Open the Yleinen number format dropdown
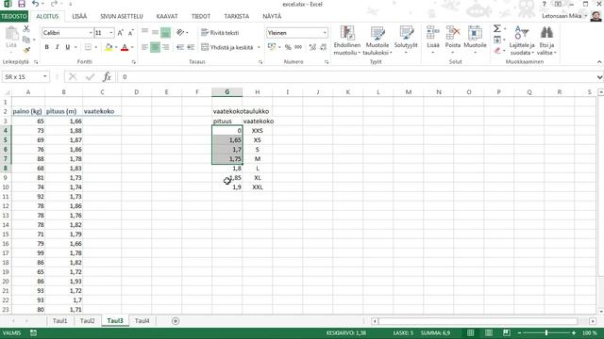The width and height of the screenshot is (604, 339). pos(325,33)
